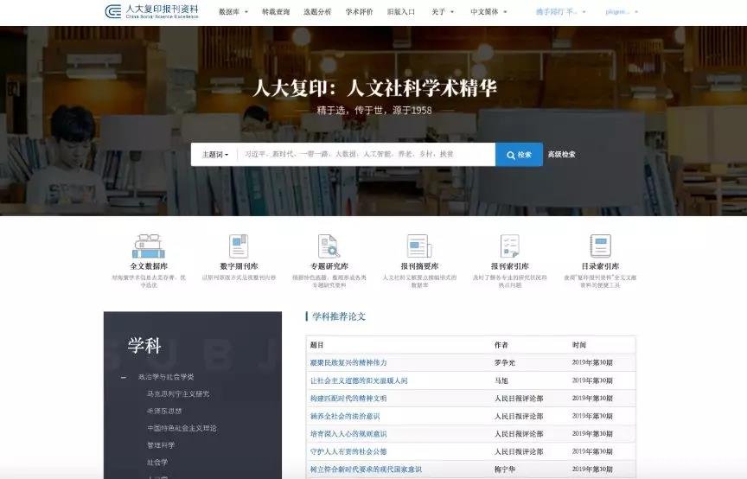The width and height of the screenshot is (747, 479).
Task: Click the 学科推荐论文 section heading
Action: [339, 316]
